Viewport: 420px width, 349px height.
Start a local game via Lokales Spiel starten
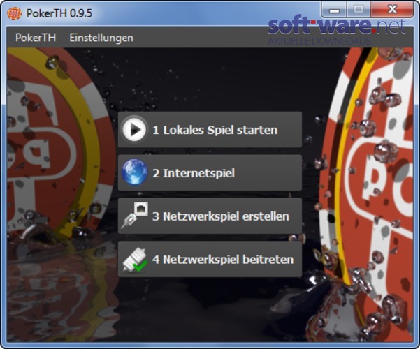[210, 130]
